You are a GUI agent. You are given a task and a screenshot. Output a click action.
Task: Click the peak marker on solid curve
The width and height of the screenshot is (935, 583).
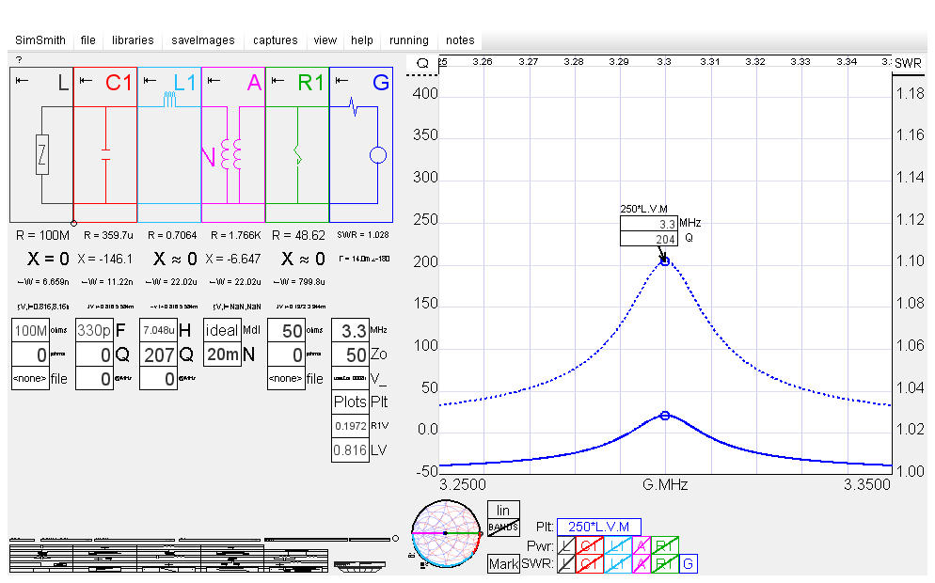point(665,416)
